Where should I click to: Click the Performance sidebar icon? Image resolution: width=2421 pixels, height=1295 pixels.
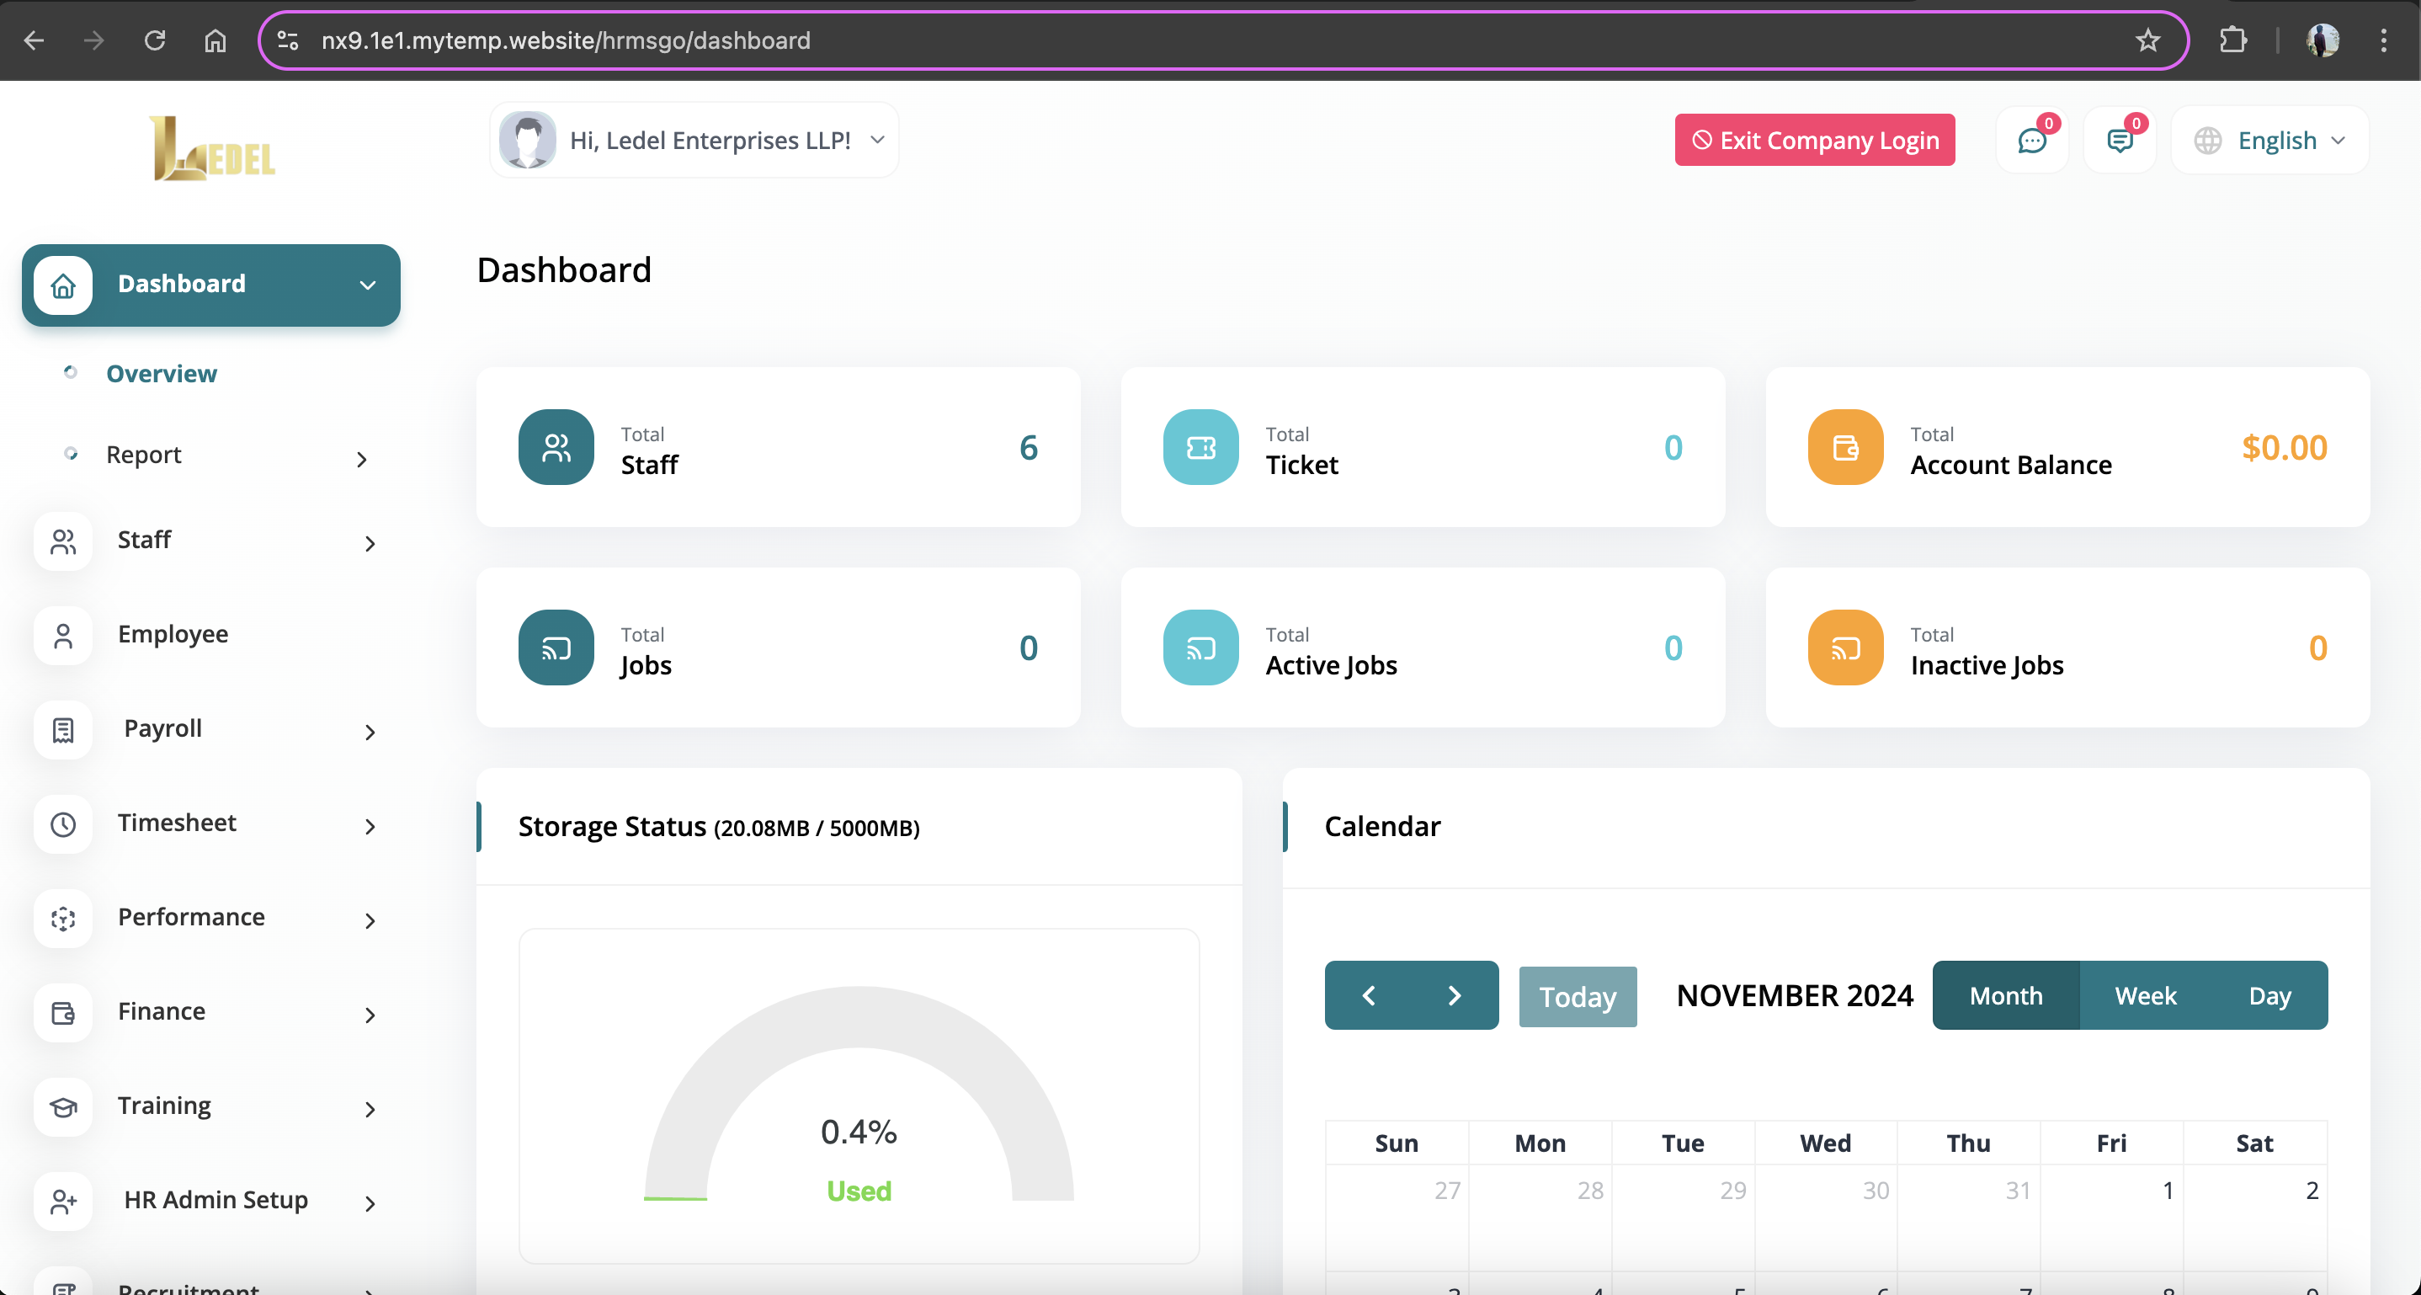pos(63,918)
